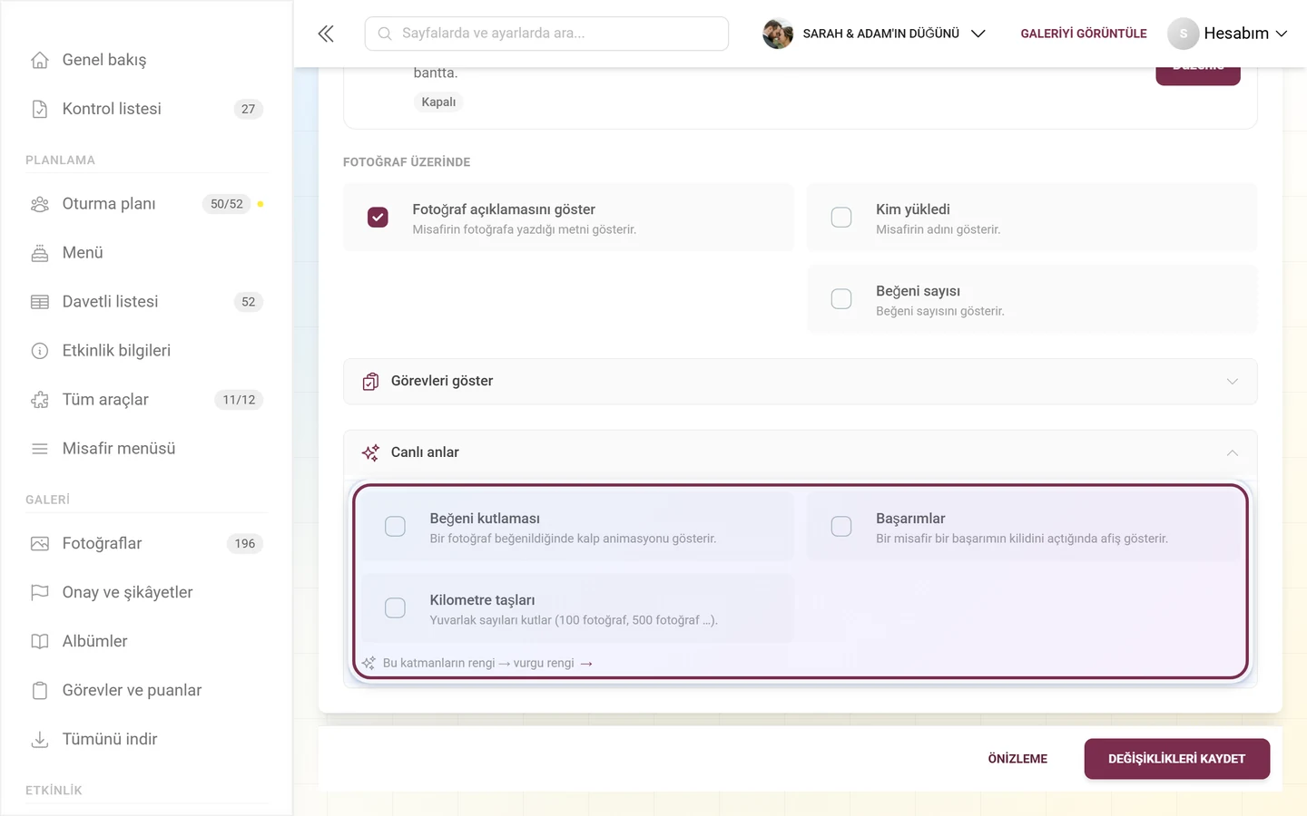Click the 196 count beside Fotoğraflar
The image size is (1307, 816).
[245, 544]
